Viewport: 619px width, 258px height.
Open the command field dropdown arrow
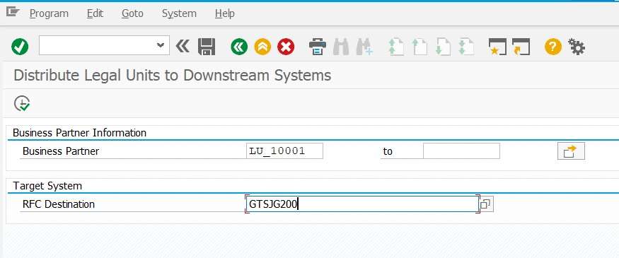[161, 45]
